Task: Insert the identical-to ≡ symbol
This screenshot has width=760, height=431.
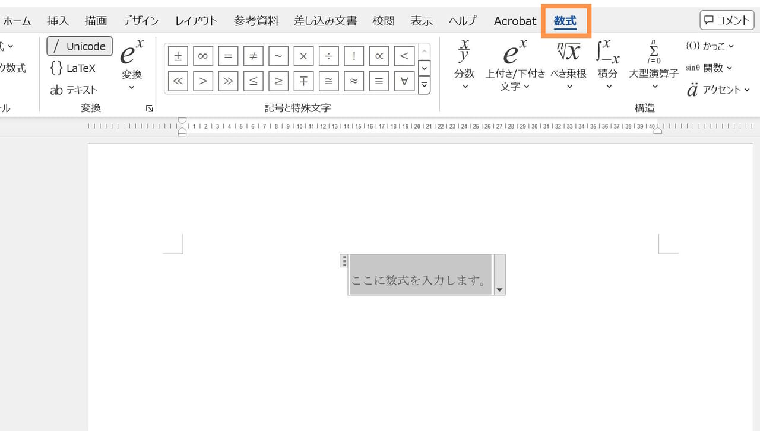Action: (x=379, y=81)
